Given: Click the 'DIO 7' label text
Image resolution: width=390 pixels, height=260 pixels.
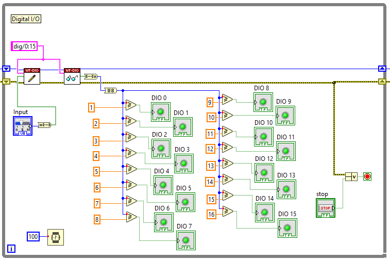Looking at the screenshot, I should [x=184, y=226].
